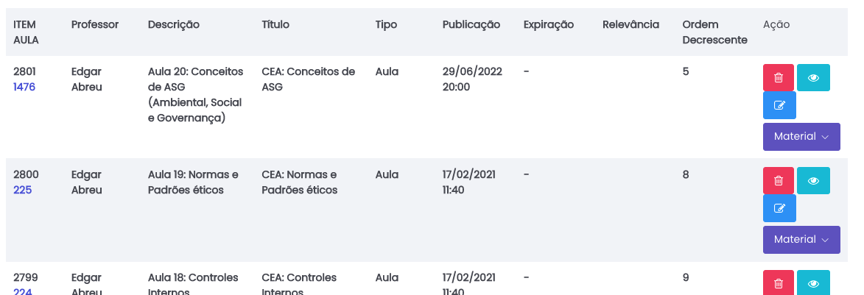This screenshot has width=864, height=295.
Task: Expand Material dropdown for Aula 20
Action: 801,137
